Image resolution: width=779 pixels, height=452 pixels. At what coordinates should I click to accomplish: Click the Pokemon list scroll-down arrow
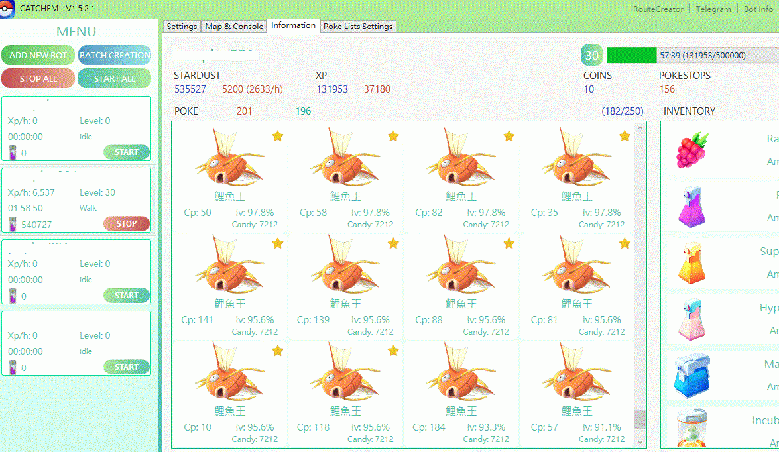click(x=640, y=441)
